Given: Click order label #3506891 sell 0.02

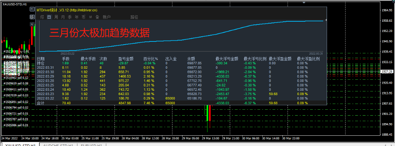Looking at the screenshot, I should coord(16,102).
